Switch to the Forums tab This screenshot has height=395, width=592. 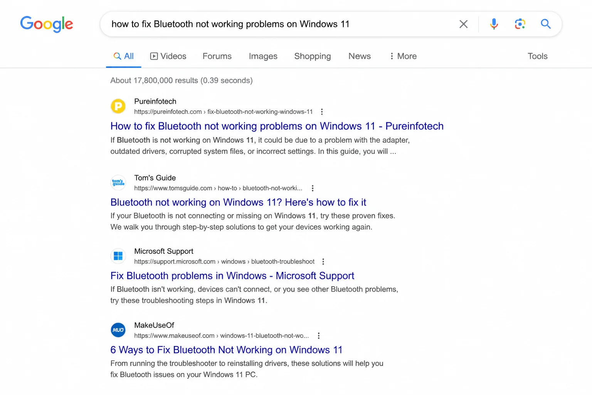click(217, 56)
